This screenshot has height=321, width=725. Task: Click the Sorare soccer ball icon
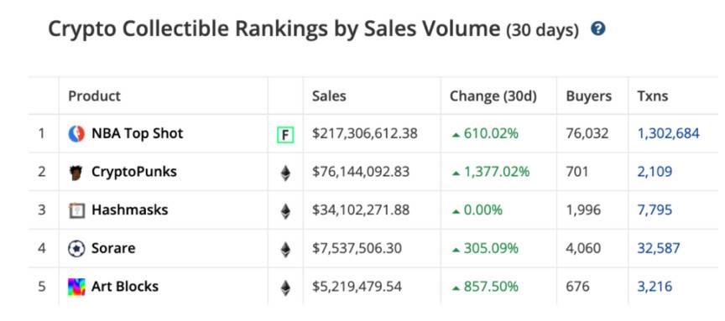point(76,249)
